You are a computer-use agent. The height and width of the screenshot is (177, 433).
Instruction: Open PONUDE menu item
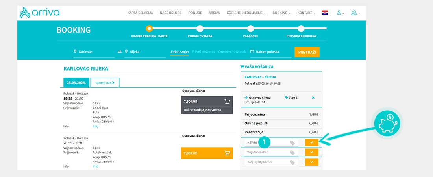pyautogui.click(x=195, y=13)
